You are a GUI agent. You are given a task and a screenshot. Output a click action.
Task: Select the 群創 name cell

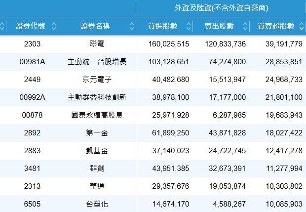pos(97,169)
